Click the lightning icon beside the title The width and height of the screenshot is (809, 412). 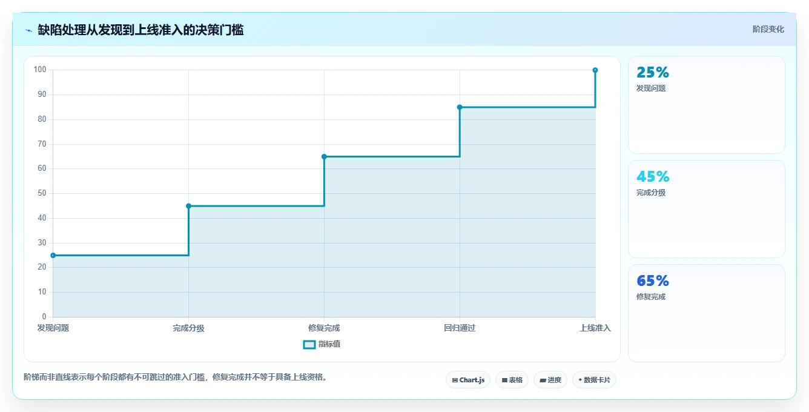tap(28, 30)
